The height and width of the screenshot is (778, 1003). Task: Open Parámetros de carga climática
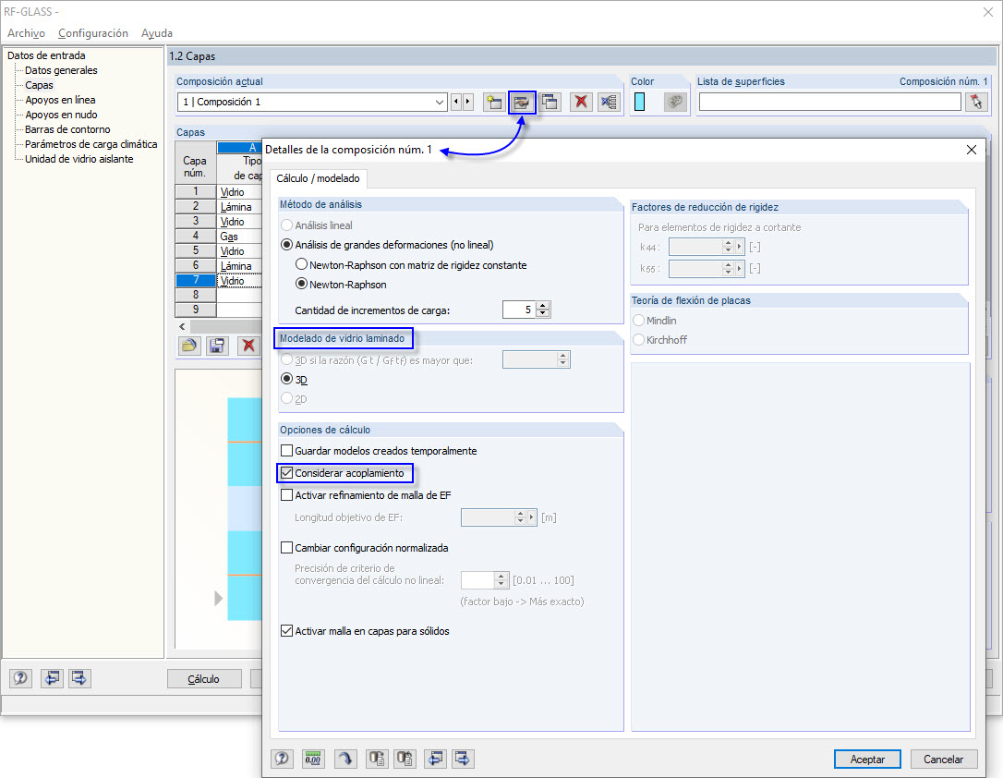pos(91,144)
